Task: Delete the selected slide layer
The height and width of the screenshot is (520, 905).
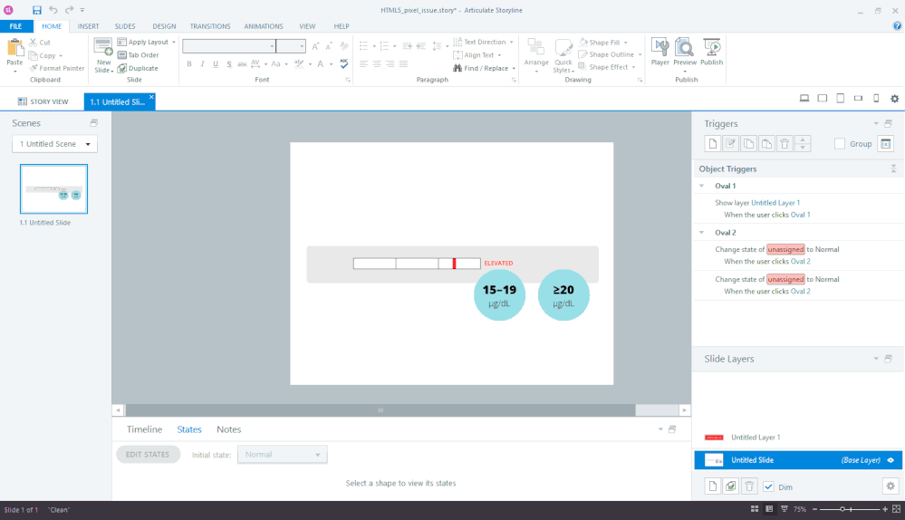Action: tap(749, 486)
